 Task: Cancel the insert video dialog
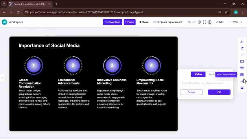coord(191,92)
